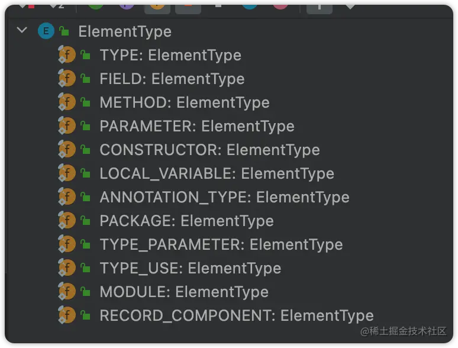Select the TYPE_USE: ElementType entry

coord(190,268)
